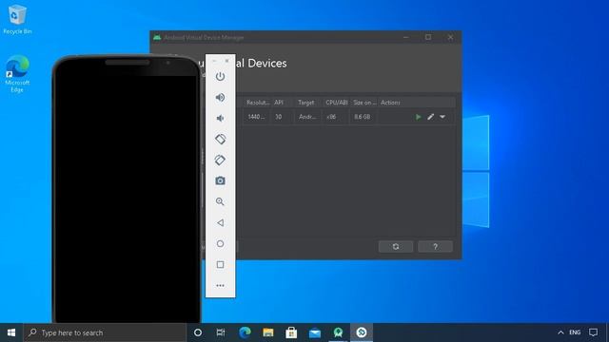Tap the Android overview square button

pyautogui.click(x=220, y=264)
